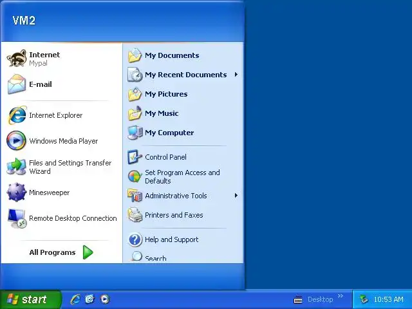Click Set Program Access and Defaults icon
The width and height of the screenshot is (412, 309).
pyautogui.click(x=135, y=176)
